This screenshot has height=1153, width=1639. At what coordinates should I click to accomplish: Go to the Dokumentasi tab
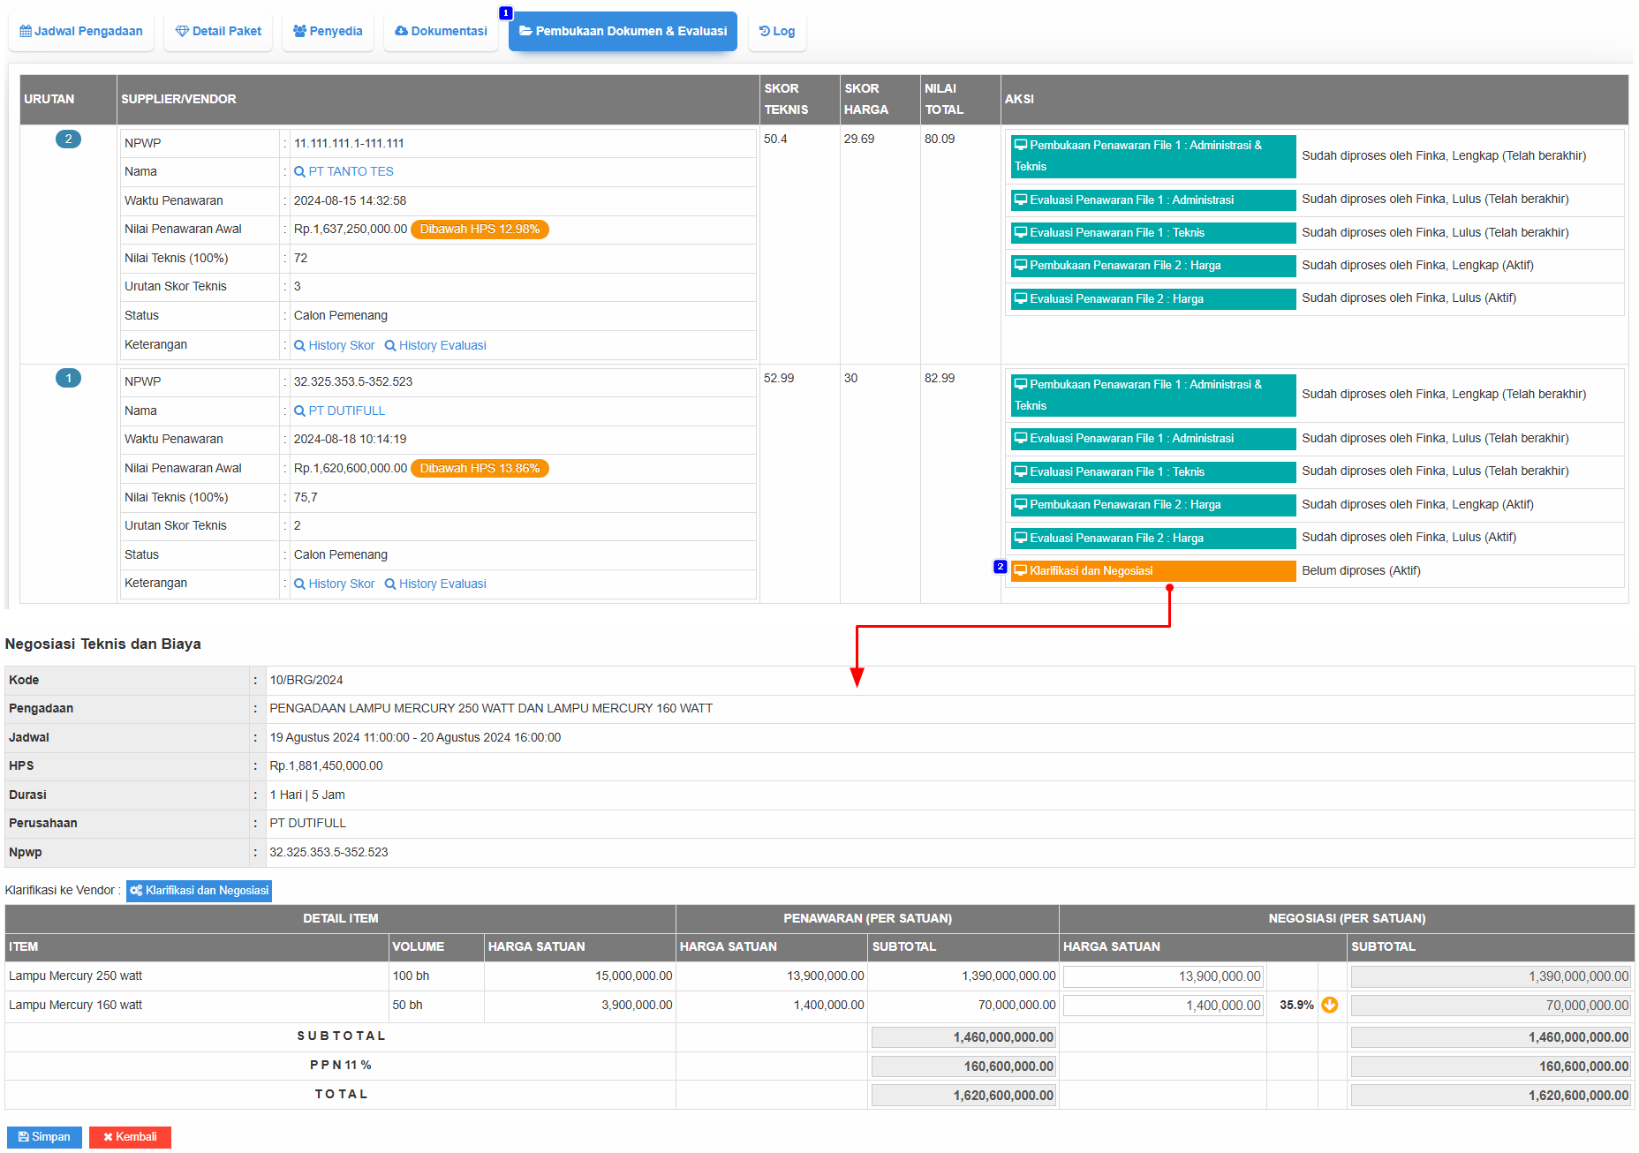pos(441,31)
